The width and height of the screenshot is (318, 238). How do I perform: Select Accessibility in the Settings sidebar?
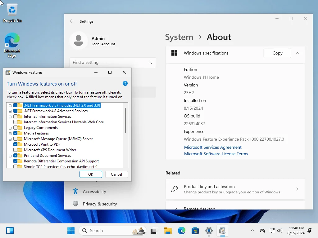[x=95, y=192]
